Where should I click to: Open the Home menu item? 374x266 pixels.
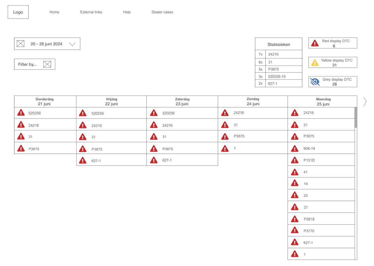click(54, 12)
